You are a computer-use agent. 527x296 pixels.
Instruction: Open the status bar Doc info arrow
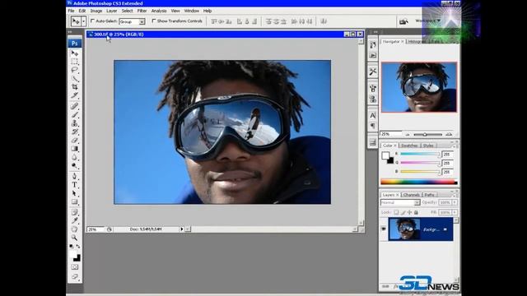(182, 229)
